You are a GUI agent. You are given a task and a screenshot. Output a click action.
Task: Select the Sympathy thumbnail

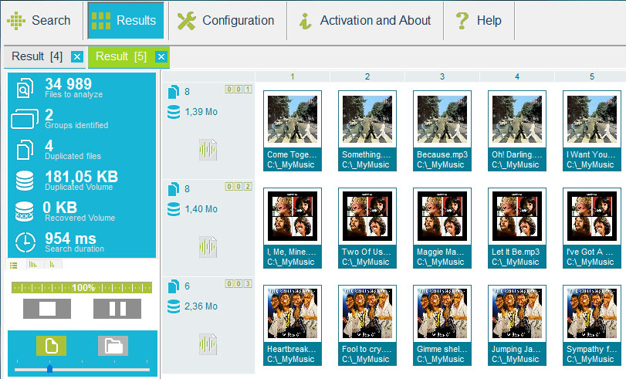click(592, 325)
